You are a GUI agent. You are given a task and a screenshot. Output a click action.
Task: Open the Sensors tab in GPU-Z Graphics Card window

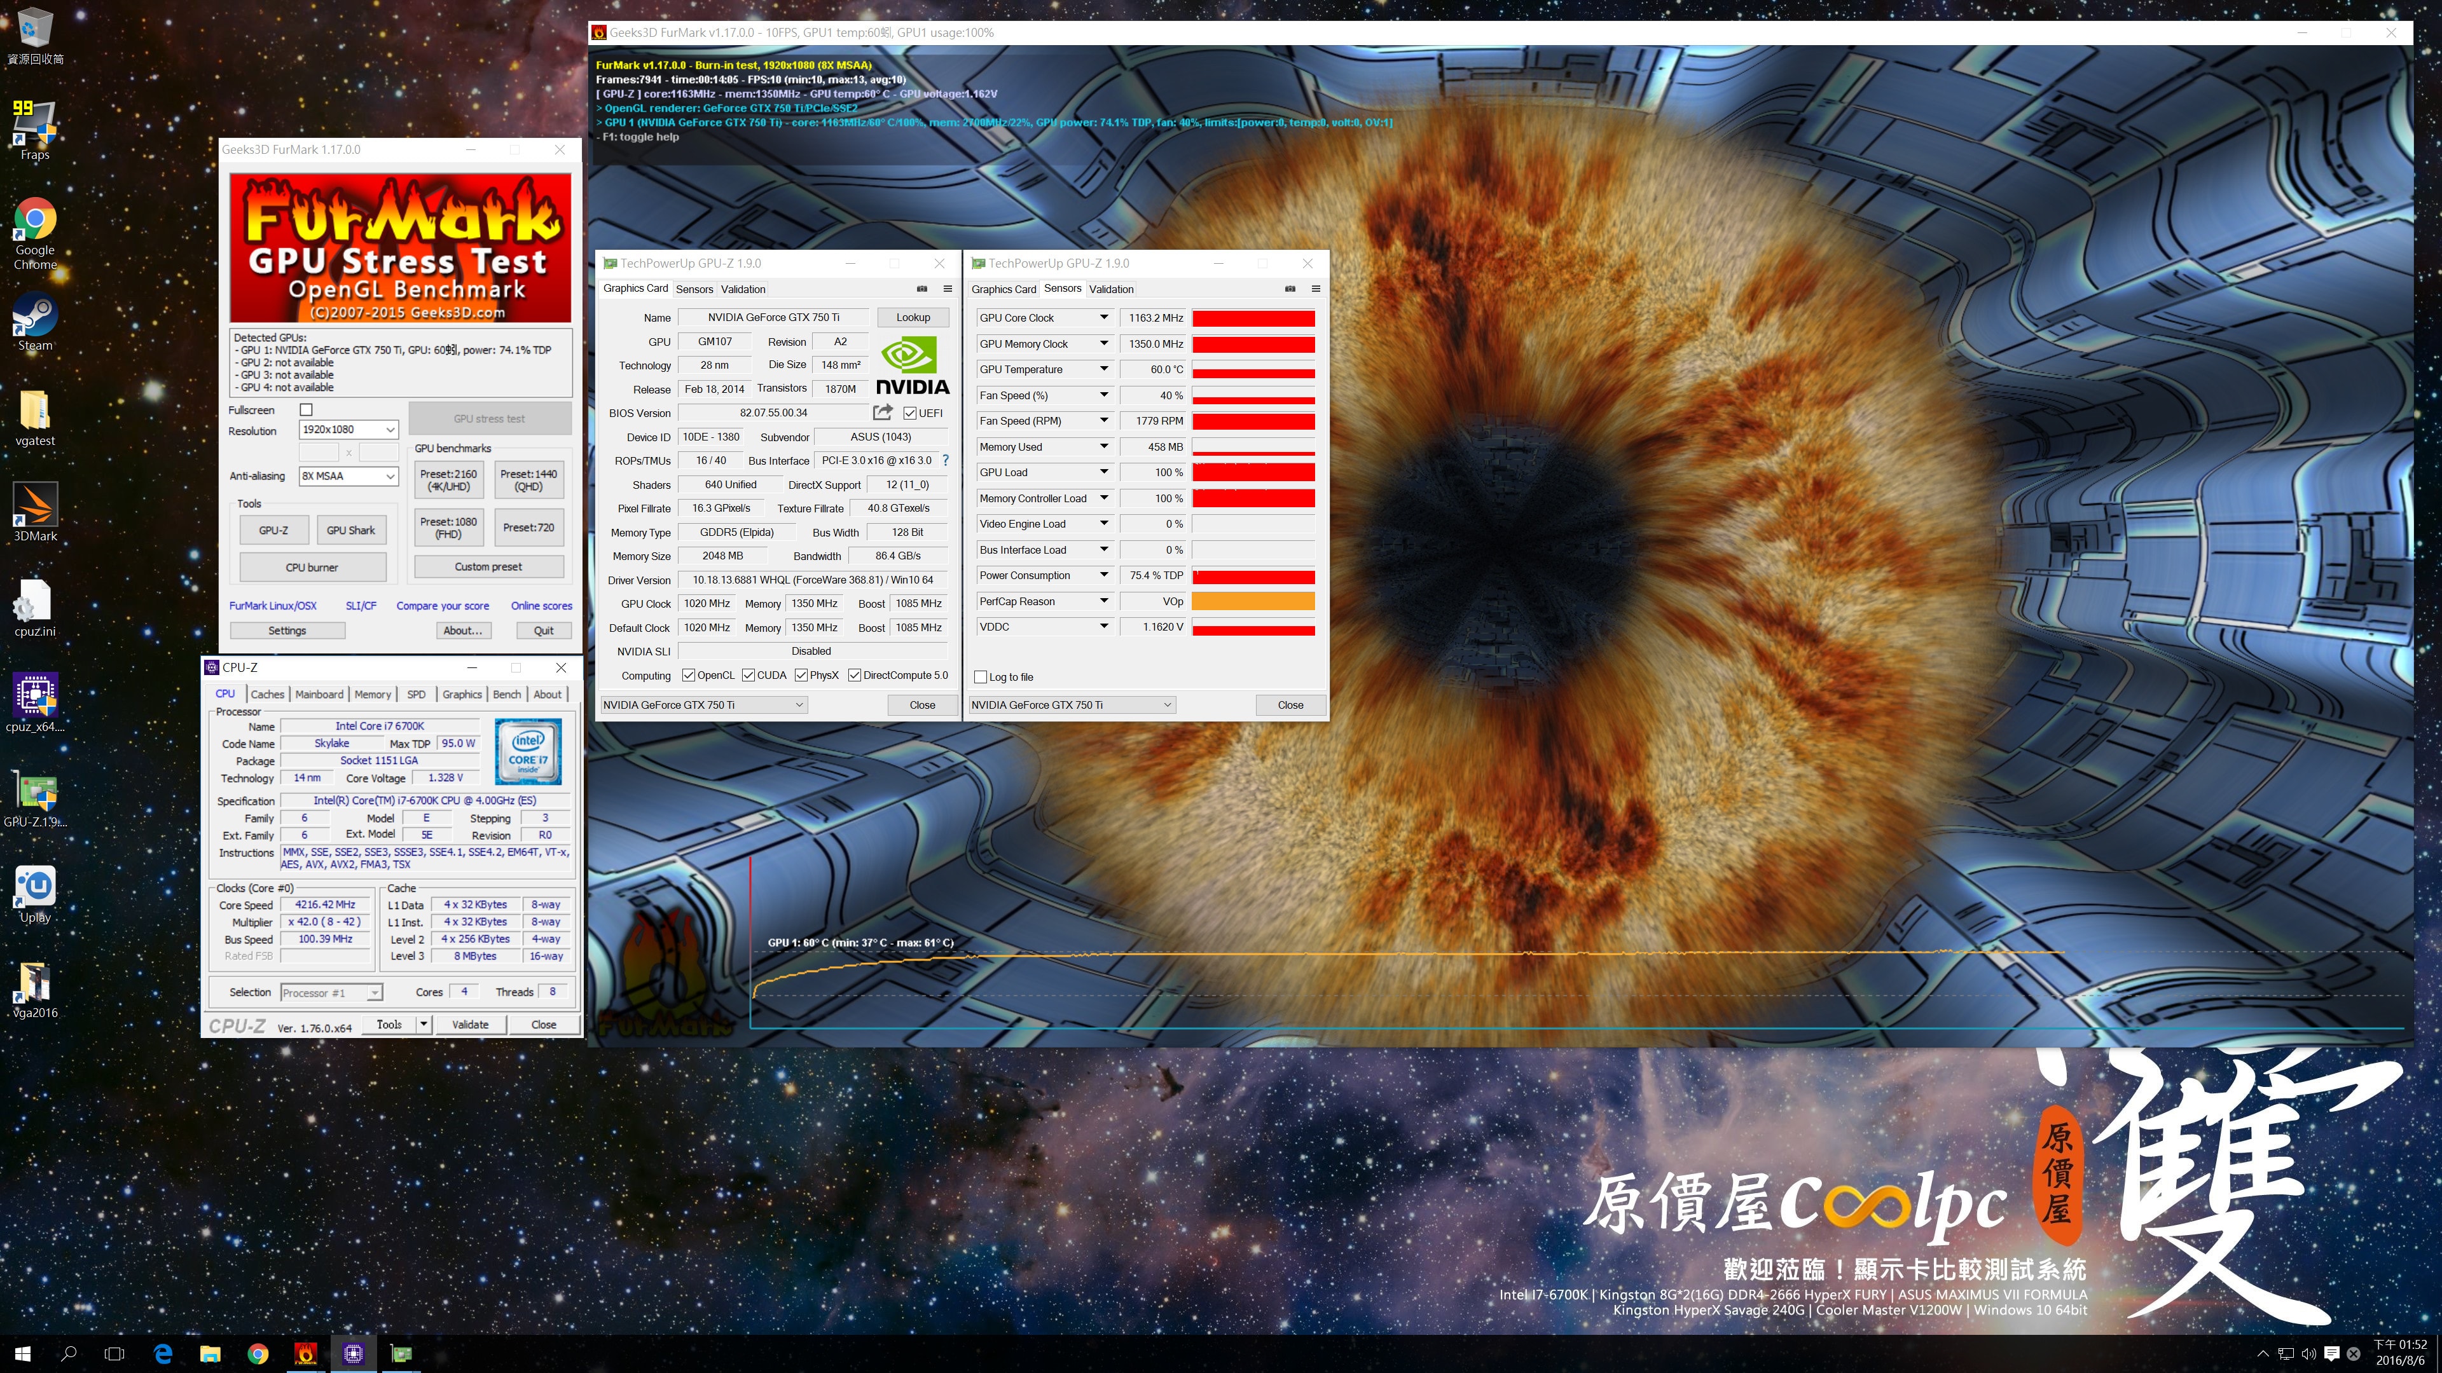[x=695, y=290]
